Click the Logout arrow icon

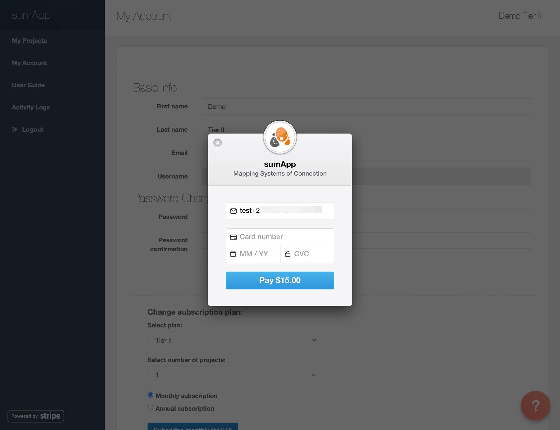(x=15, y=130)
